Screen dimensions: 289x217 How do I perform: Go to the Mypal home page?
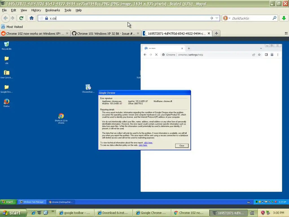point(32,18)
